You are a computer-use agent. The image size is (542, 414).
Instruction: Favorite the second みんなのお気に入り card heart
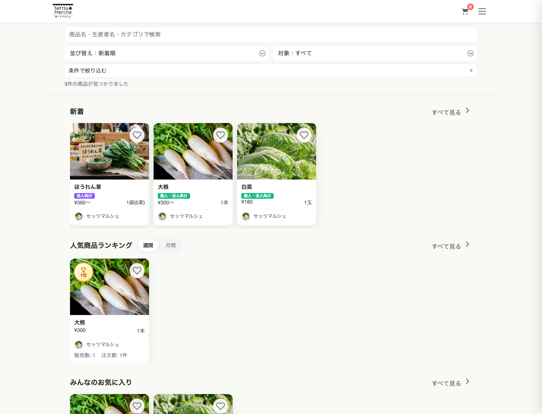(x=221, y=406)
